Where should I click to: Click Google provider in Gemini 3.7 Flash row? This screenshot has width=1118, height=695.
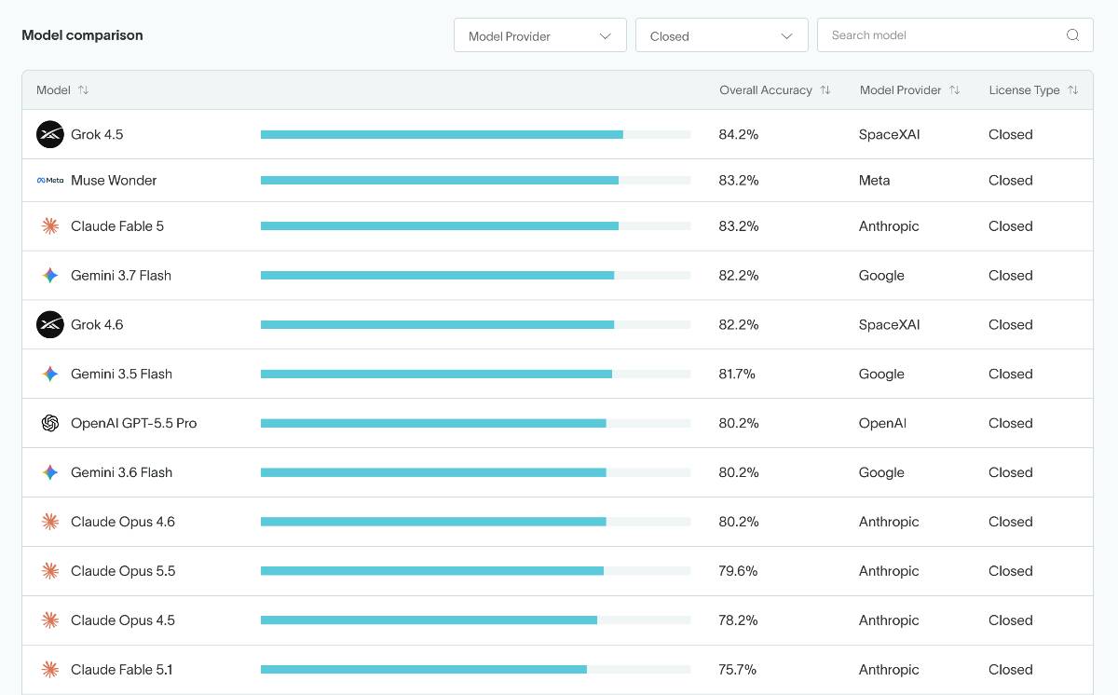tap(881, 276)
